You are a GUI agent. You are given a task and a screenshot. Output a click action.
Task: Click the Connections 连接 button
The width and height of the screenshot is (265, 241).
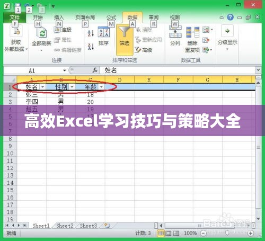coord(63,30)
